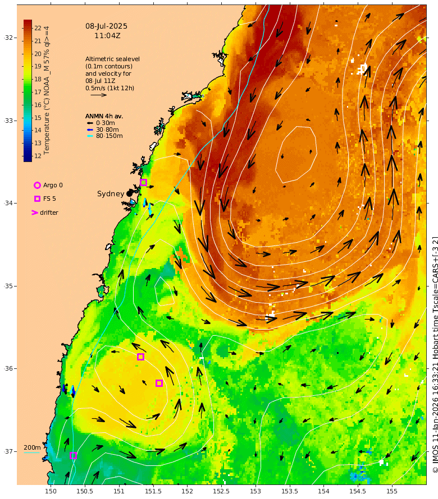
Task: Click the black 0-30m legend arrow
Action: point(90,123)
